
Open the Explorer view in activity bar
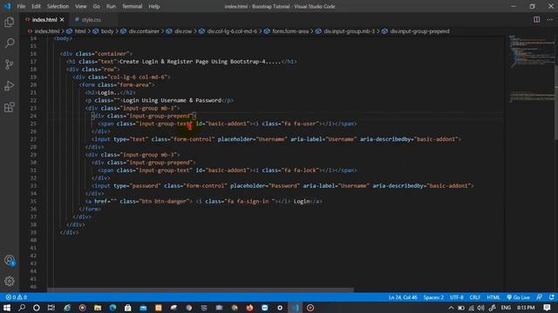point(10,22)
